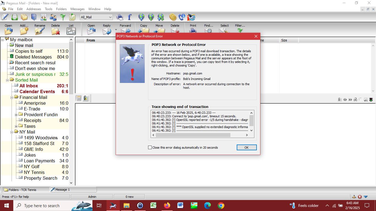The width and height of the screenshot is (376, 211).
Task: Click the gold coin icon in toolbar
Action: pos(173,17)
